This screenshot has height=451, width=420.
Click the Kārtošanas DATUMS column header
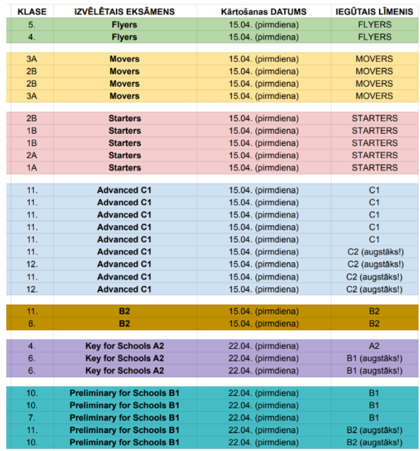(264, 12)
